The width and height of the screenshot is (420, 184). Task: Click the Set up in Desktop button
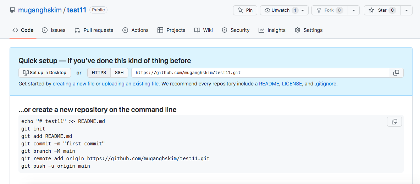click(44, 73)
